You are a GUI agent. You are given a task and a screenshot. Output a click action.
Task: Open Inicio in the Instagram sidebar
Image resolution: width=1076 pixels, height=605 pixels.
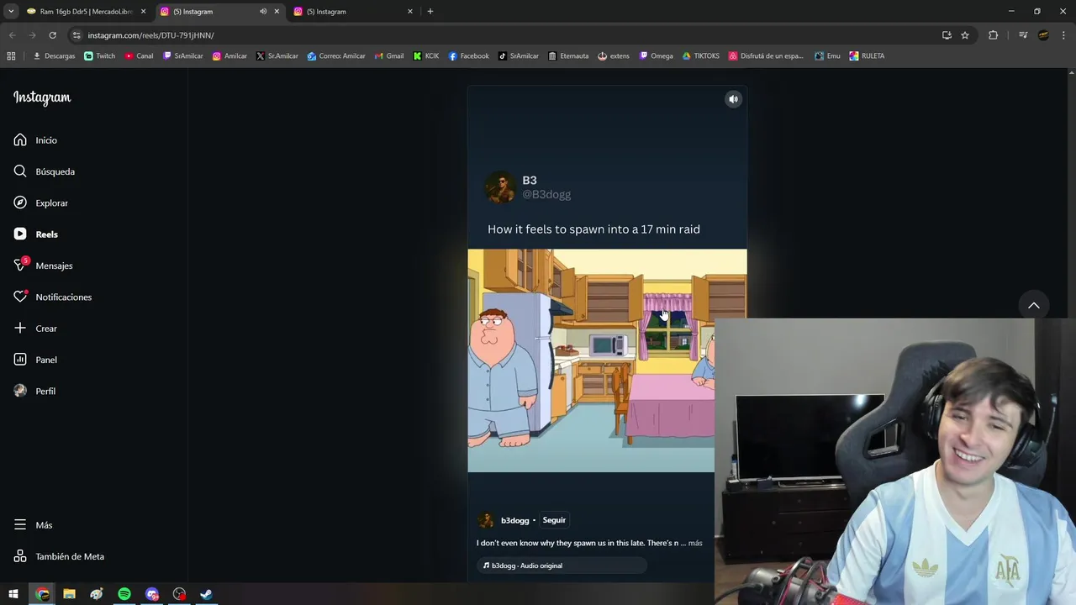pyautogui.click(x=35, y=140)
